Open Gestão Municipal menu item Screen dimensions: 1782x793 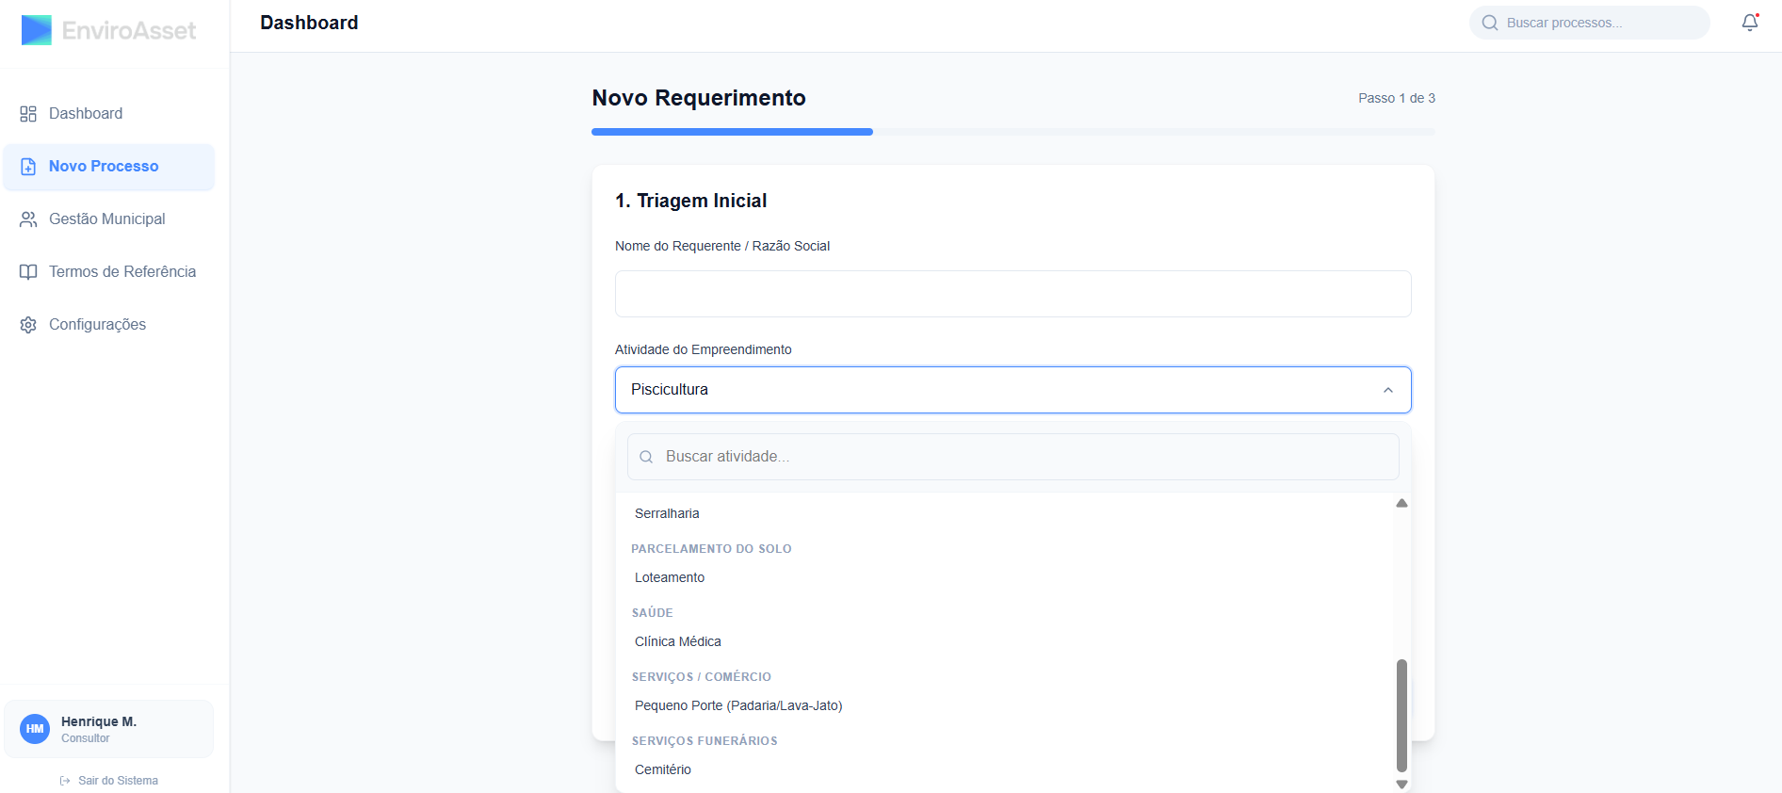coord(107,219)
